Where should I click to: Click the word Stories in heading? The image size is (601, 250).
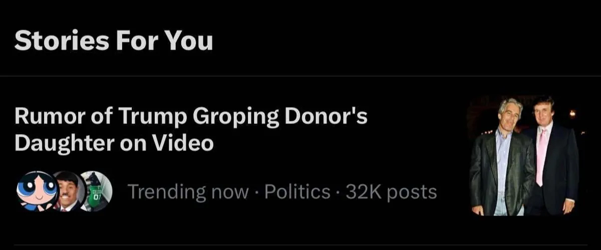pyautogui.click(x=62, y=41)
